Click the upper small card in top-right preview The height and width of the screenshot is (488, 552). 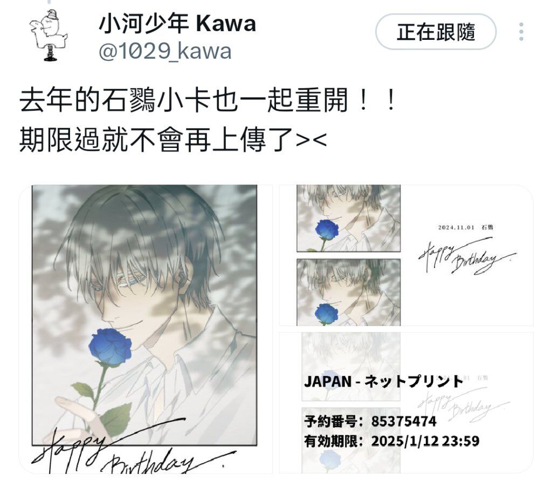(x=349, y=218)
